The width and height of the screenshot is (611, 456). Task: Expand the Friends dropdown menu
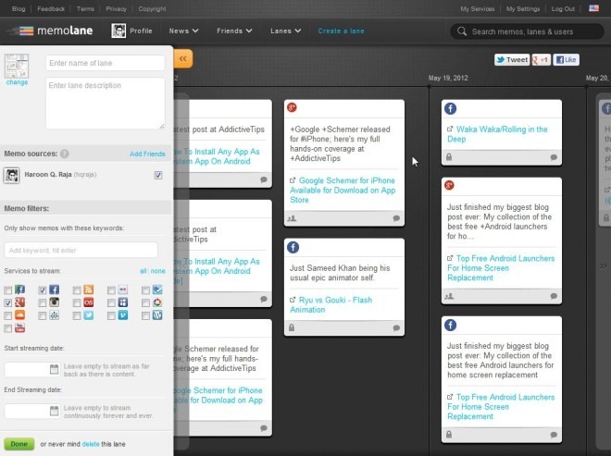pos(234,31)
